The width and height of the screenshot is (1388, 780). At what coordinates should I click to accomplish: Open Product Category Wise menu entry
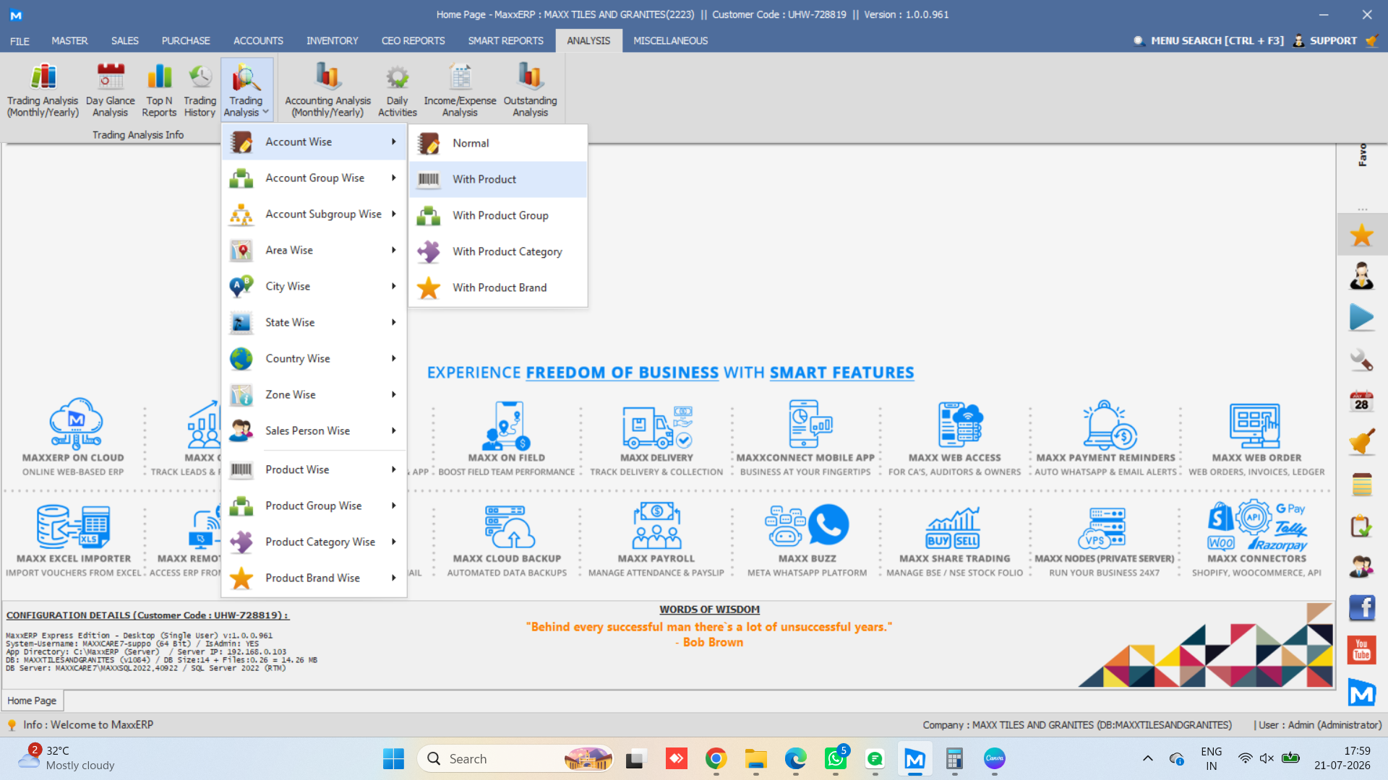[314, 542]
